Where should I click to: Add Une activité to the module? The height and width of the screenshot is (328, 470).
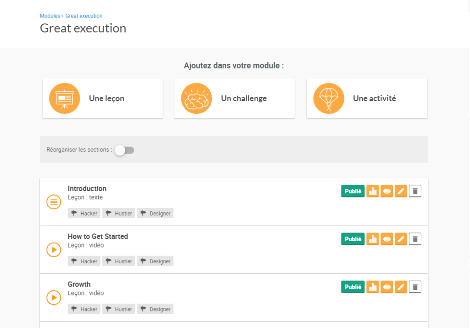click(366, 98)
